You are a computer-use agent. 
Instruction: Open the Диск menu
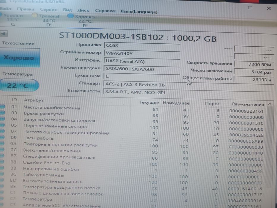pos(83,10)
